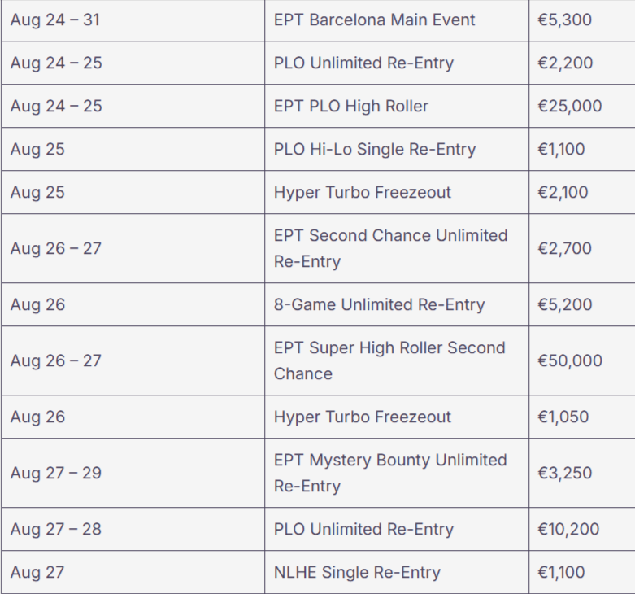Click PLO Hi-Lo Single Re-Entry event name
Viewport: 635px width, 594px height.
[x=375, y=149]
